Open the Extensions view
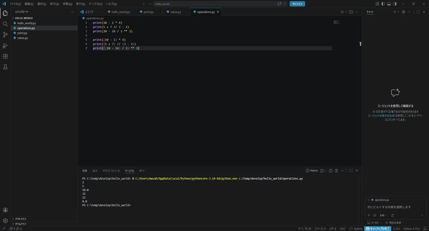The width and height of the screenshot is (429, 231). (5, 56)
